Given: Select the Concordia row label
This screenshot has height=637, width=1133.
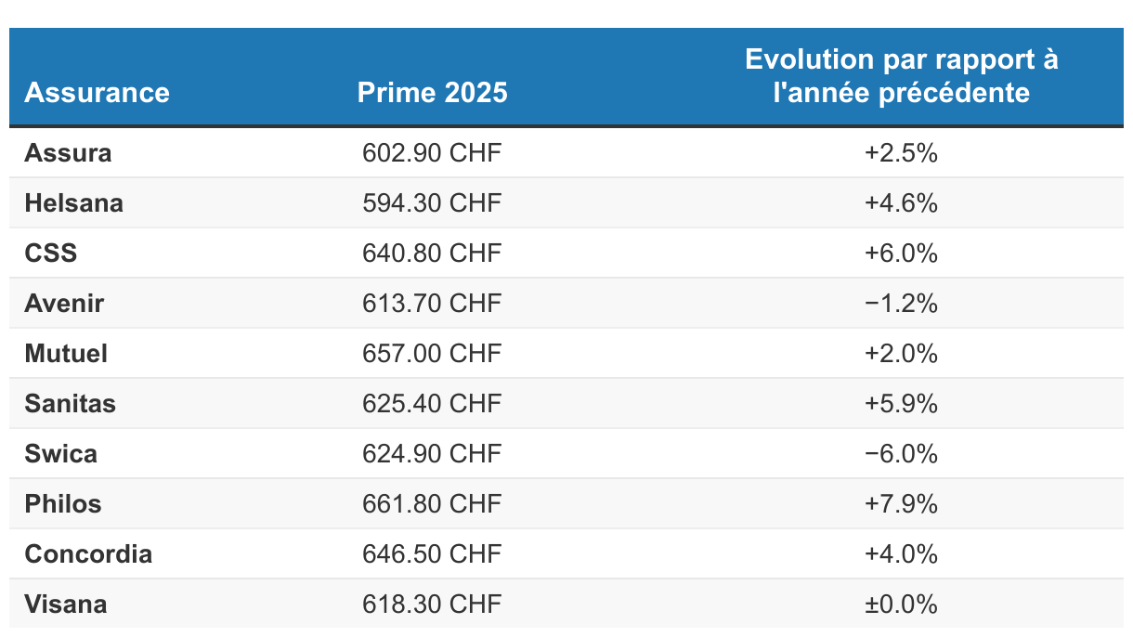Looking at the screenshot, I should (x=88, y=554).
